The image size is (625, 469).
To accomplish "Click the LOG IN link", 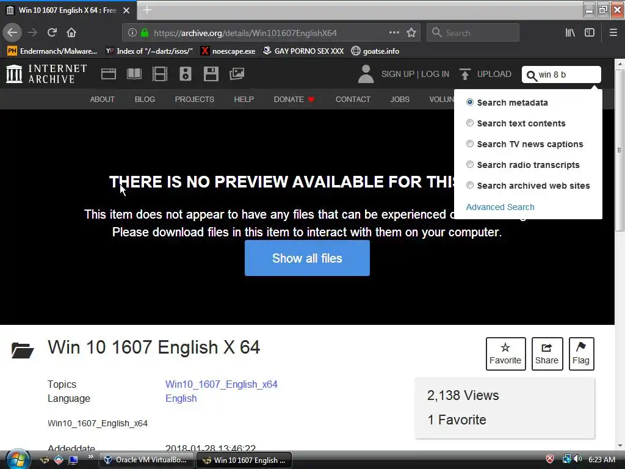I will [435, 74].
